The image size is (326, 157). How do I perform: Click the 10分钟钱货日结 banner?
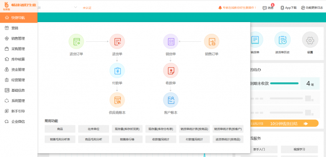285,123
